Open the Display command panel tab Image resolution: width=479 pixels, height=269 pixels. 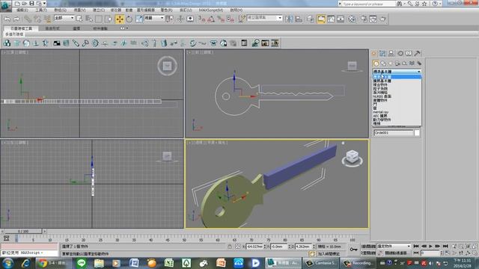point(409,53)
